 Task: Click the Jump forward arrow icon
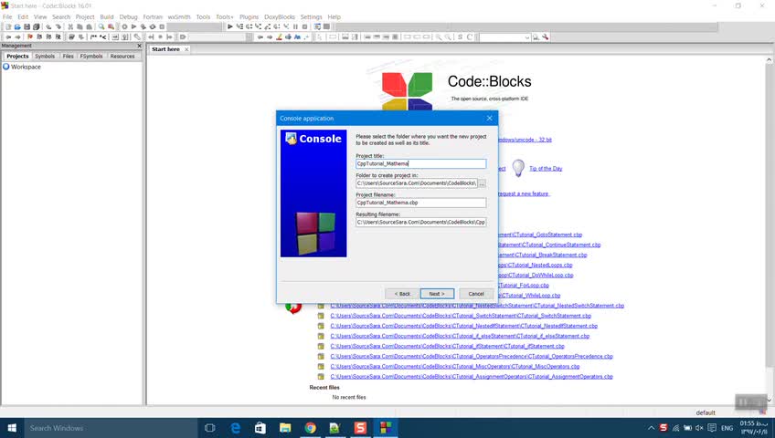tap(17, 37)
